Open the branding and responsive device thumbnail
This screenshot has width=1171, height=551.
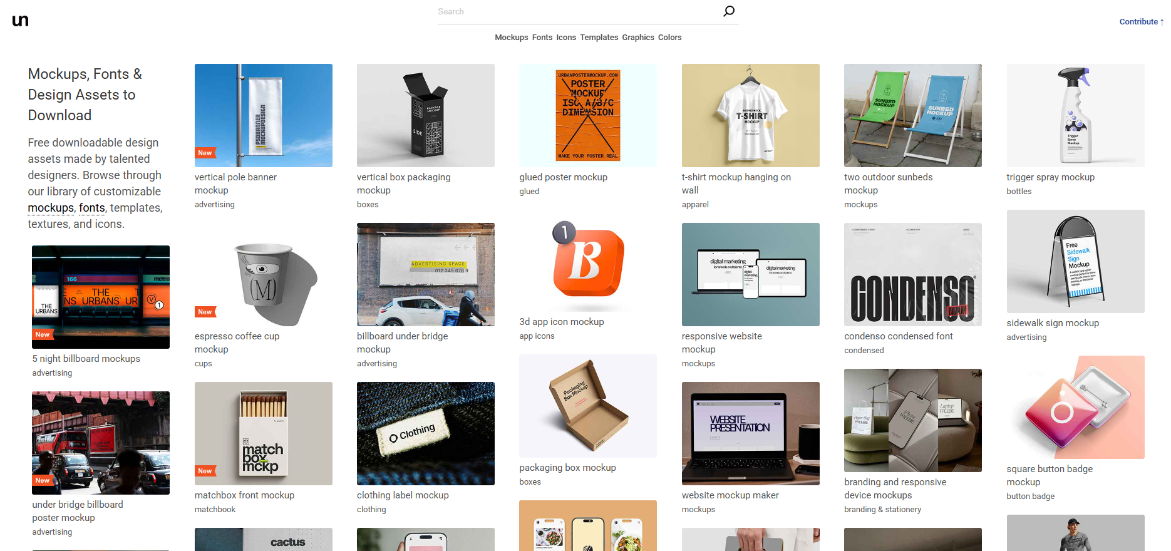(x=913, y=420)
